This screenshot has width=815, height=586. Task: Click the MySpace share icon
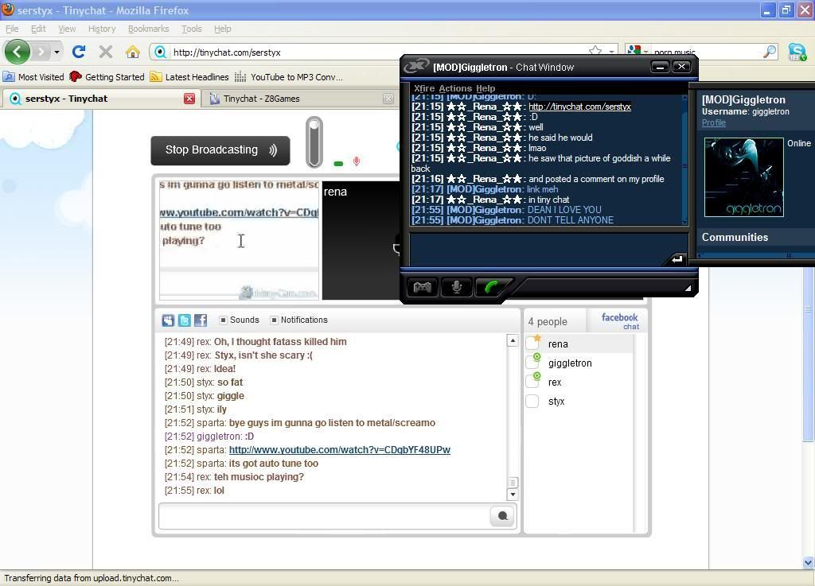click(x=168, y=320)
